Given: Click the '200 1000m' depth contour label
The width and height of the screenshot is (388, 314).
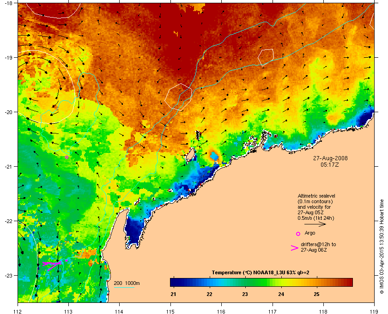Looking at the screenshot, I should coord(127,284).
